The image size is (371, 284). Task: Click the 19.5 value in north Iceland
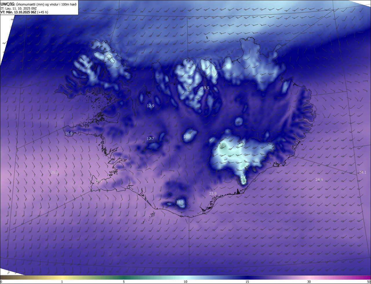pos(205,88)
